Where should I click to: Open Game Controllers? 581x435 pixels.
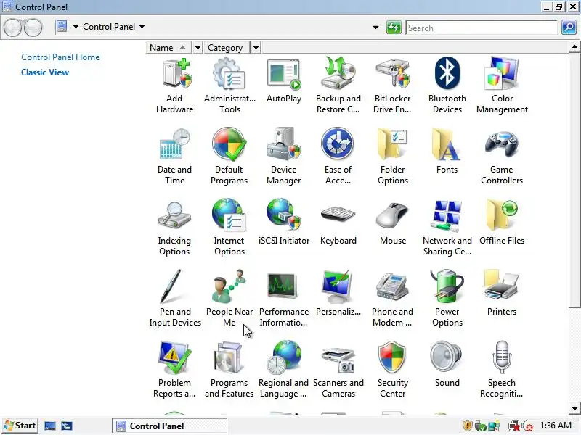coord(502,157)
